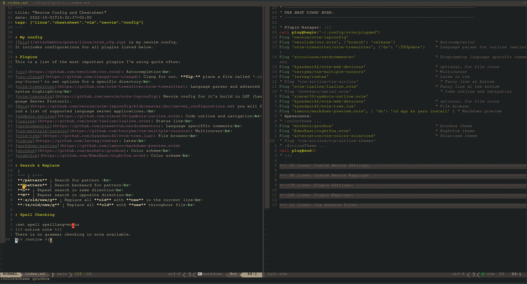
Task: Click the Linux penguin icon in index.md statusline
Action: tap(189, 274)
